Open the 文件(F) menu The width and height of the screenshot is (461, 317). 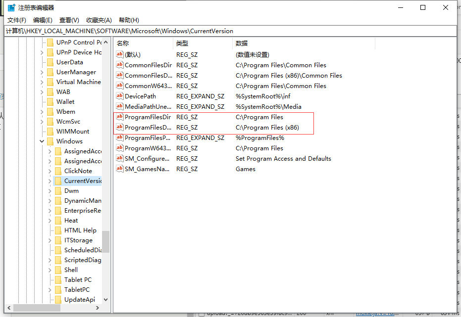click(x=16, y=20)
